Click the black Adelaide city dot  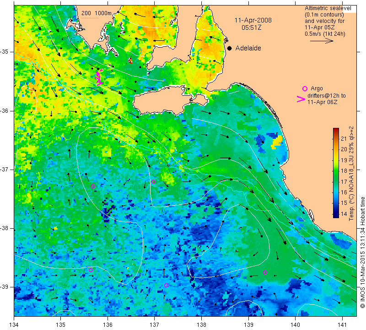point(230,48)
